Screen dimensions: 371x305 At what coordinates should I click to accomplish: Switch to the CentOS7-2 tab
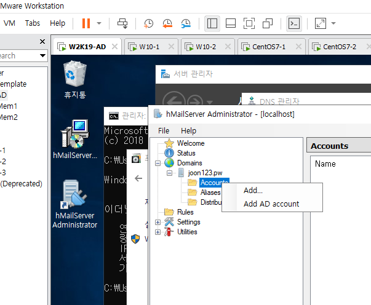pyautogui.click(x=340, y=47)
